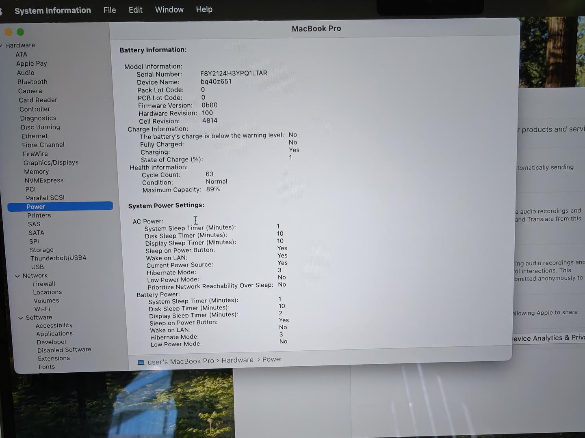Show USB device information
Image resolution: width=585 pixels, height=438 pixels.
(x=37, y=267)
